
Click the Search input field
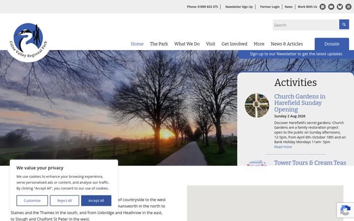306,25
